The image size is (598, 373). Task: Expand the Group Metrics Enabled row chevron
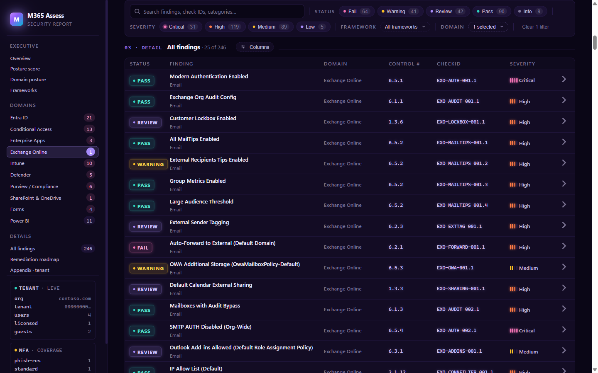pos(564,184)
